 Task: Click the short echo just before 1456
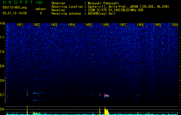pyautogui.click(x=100, y=95)
